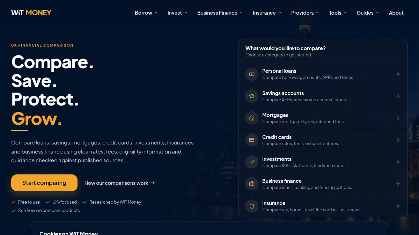419x235 pixels.
Task: Click 'UK FINANCIAL COMPARISON' label
Action: (x=42, y=45)
